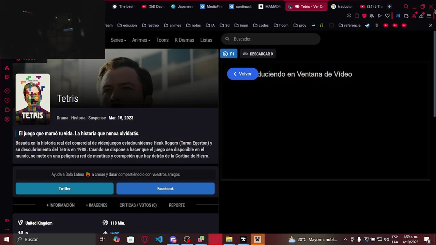Click the taskbar volume speaker icon
The image size is (436, 245).
(386, 239)
